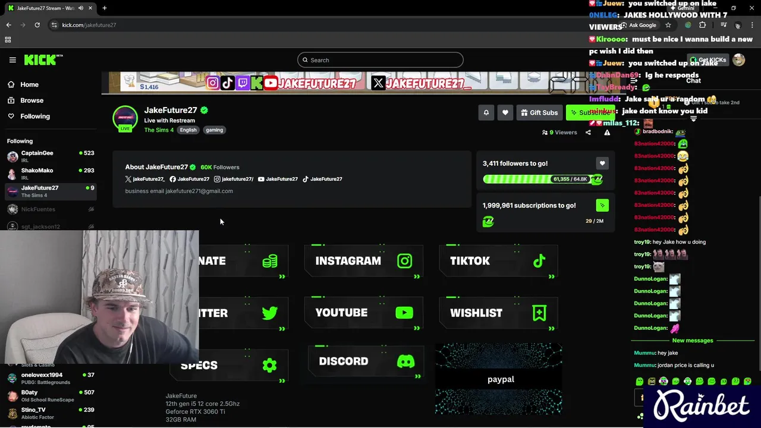The image size is (761, 428).
Task: Open Stino_TV's Abiotic Factor stream
Action: click(x=51, y=413)
